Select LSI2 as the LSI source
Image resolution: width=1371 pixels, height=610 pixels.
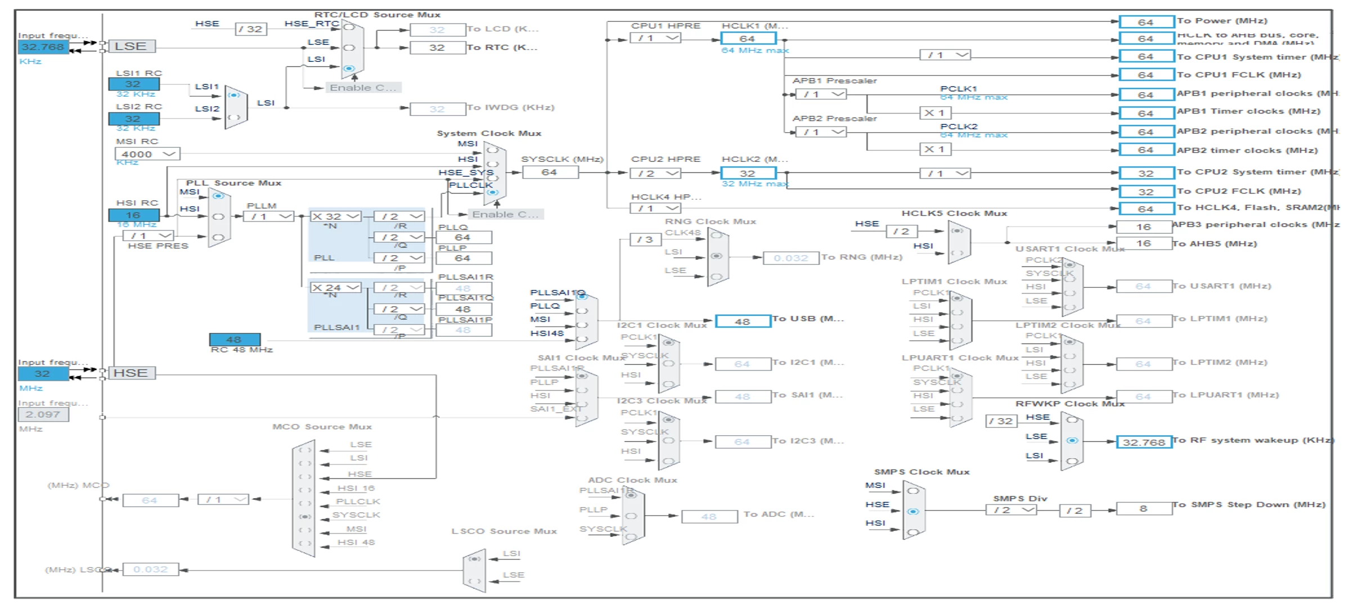pos(234,118)
